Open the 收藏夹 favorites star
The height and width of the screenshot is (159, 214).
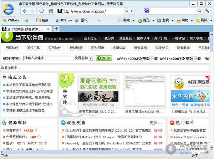coord(11,20)
